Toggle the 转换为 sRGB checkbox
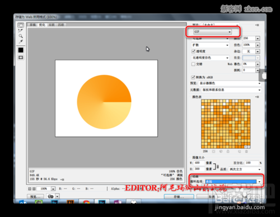280x217 pixels. click(x=193, y=77)
